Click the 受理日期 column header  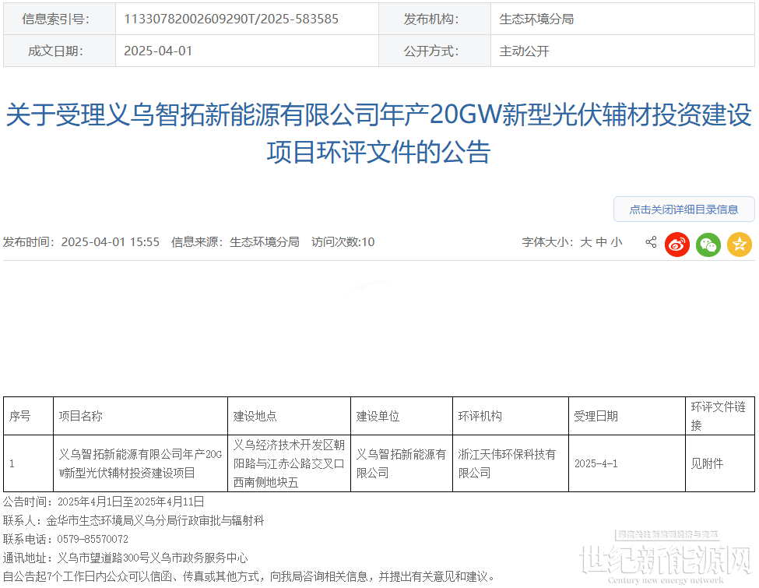click(x=596, y=417)
